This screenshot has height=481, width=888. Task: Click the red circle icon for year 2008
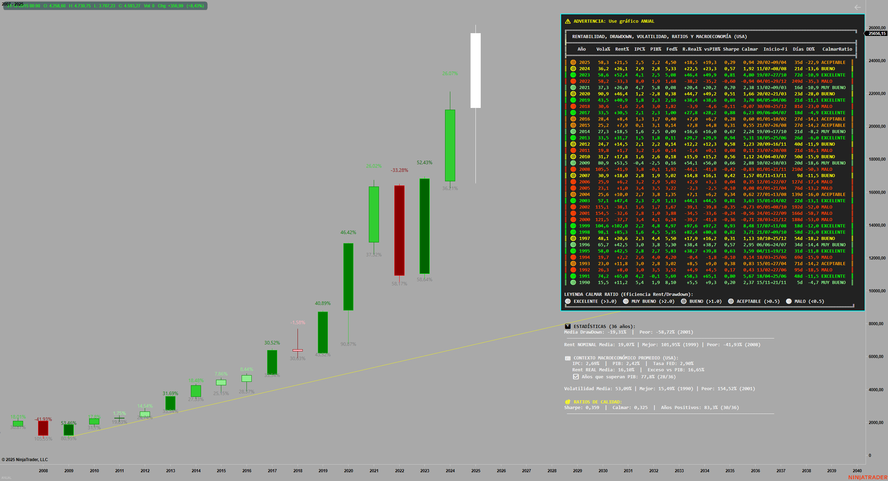573,169
